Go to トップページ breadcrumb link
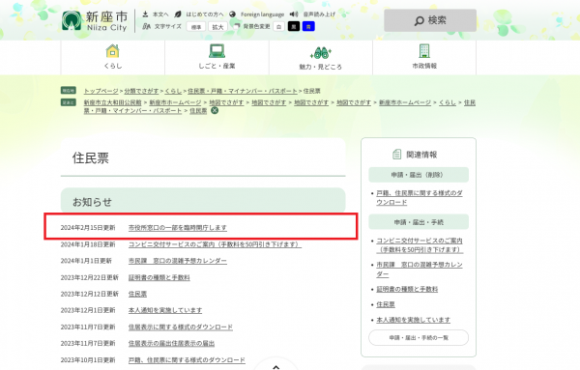Viewport: 580px width, 370px height. (101, 91)
